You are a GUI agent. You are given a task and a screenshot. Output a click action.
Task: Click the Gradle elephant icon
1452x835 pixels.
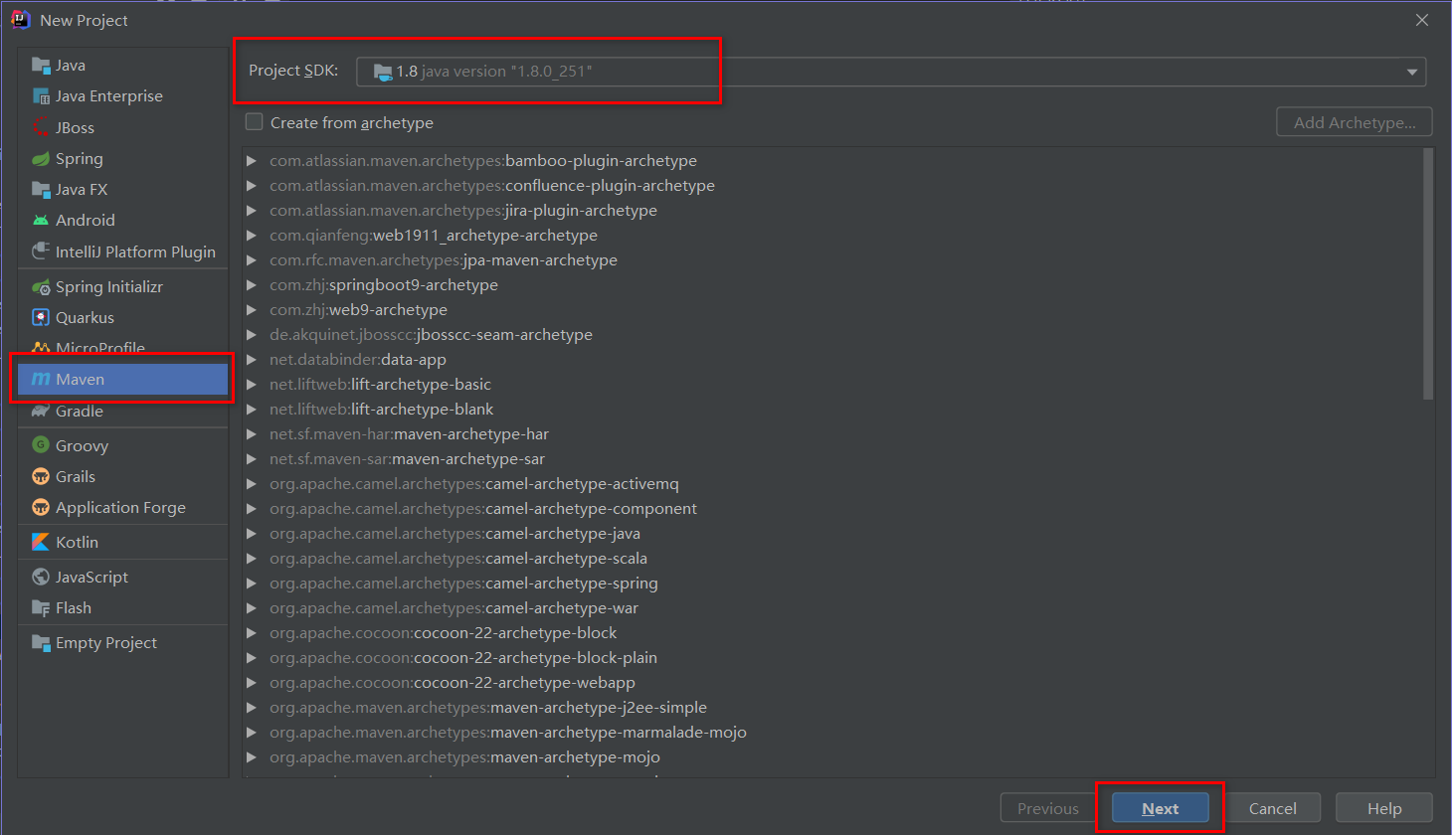tap(41, 412)
